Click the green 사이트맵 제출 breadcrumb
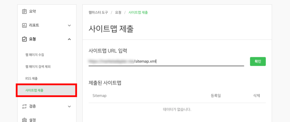The image size is (290, 122). tap(138, 12)
